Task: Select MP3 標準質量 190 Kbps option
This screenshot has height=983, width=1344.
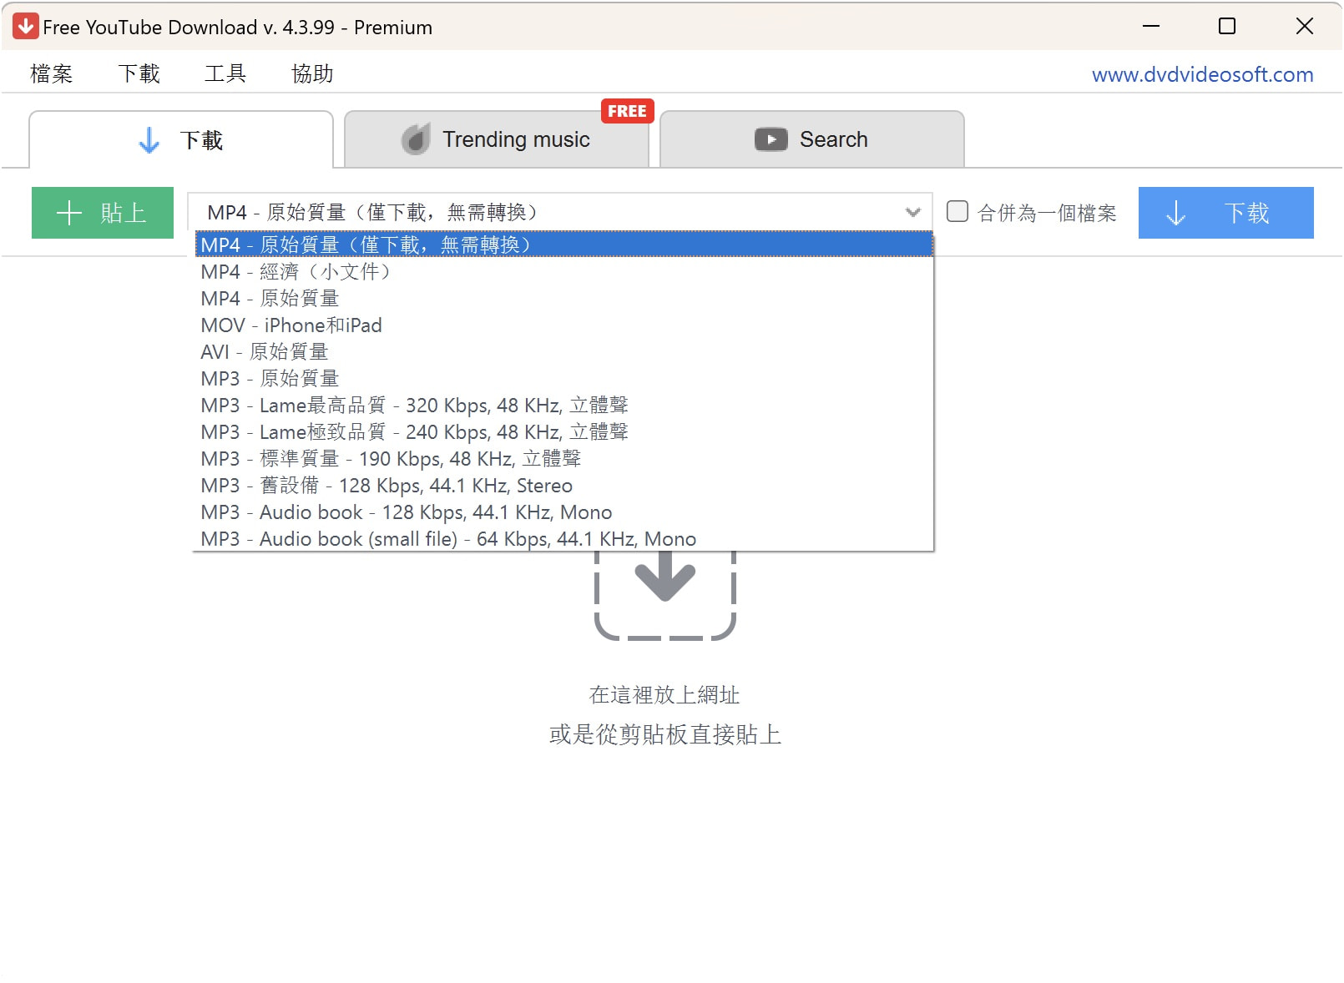Action: click(x=563, y=458)
